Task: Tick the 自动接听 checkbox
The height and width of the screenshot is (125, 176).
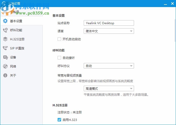Action: pyautogui.click(x=59, y=58)
